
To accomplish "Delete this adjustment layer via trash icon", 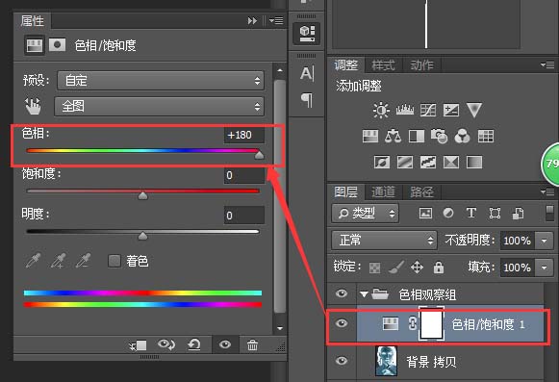I will pyautogui.click(x=252, y=344).
